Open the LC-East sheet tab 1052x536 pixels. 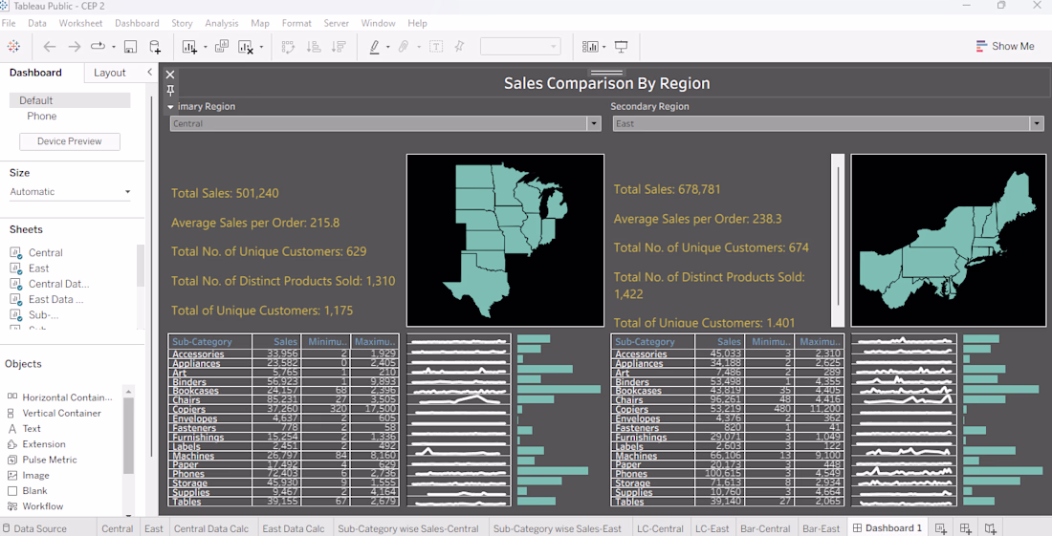click(712, 528)
